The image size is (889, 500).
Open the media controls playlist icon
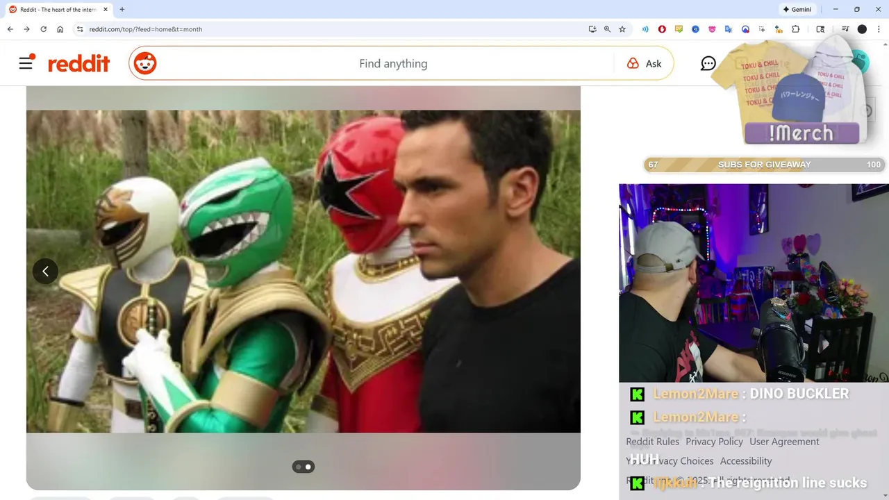tap(845, 29)
